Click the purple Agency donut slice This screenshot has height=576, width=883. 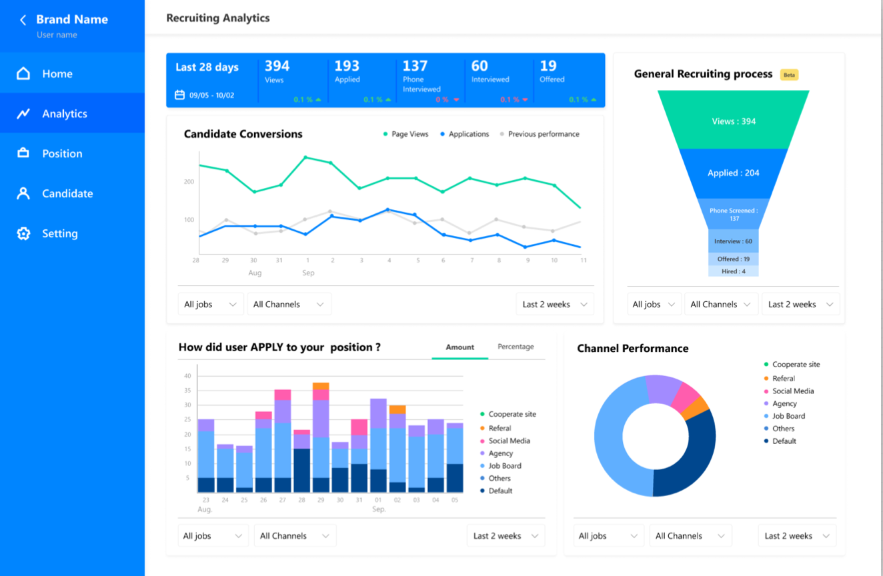(x=663, y=389)
